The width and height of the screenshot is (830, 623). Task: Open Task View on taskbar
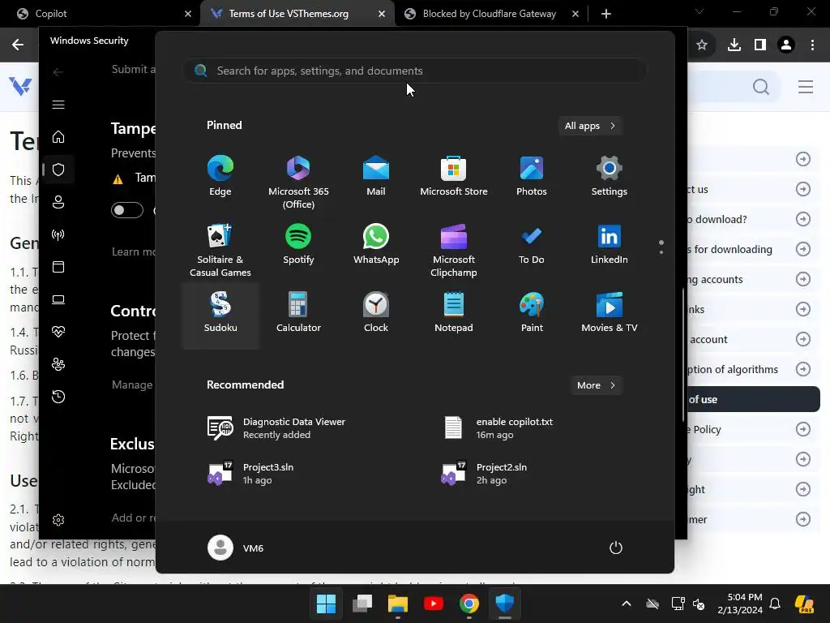tap(362, 604)
